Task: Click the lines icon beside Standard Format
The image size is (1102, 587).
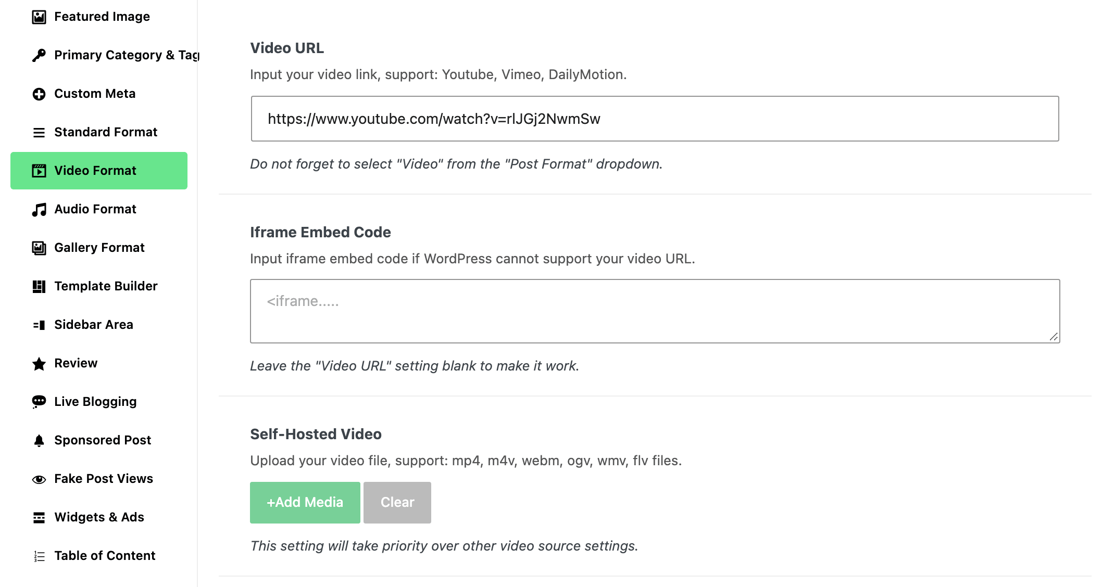Action: pyautogui.click(x=39, y=133)
